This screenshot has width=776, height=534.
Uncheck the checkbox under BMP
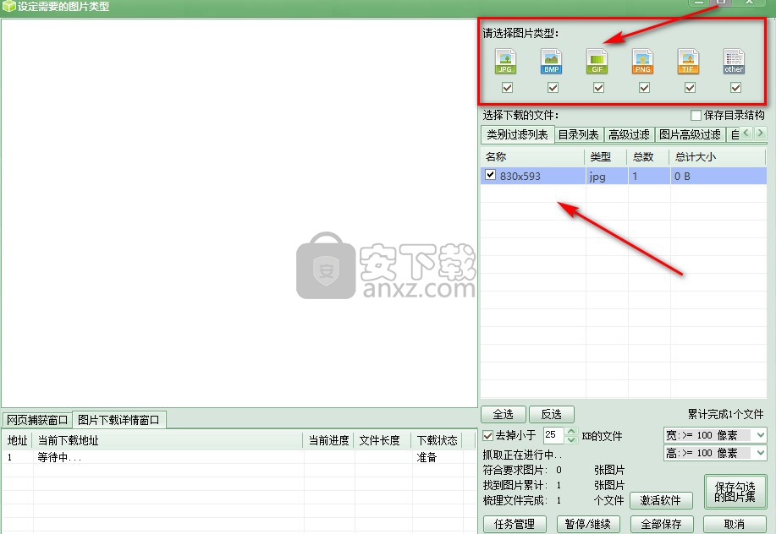(x=553, y=87)
